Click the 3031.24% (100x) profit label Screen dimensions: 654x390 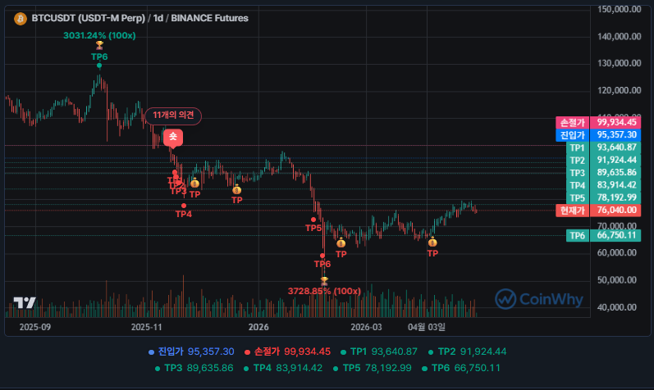pos(99,35)
